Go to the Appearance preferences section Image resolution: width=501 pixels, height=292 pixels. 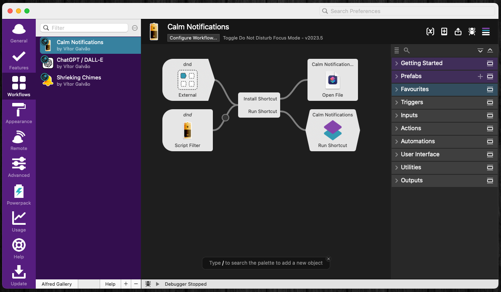point(19,114)
